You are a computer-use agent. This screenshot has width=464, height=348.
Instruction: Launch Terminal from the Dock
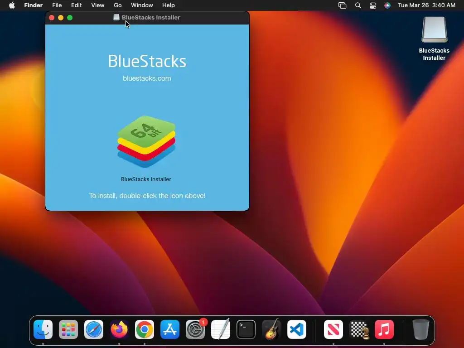(246, 329)
